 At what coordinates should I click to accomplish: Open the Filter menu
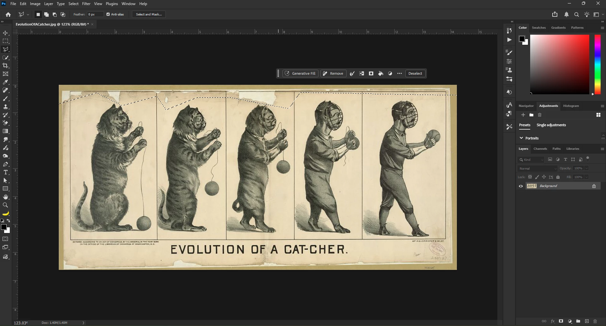click(x=86, y=4)
